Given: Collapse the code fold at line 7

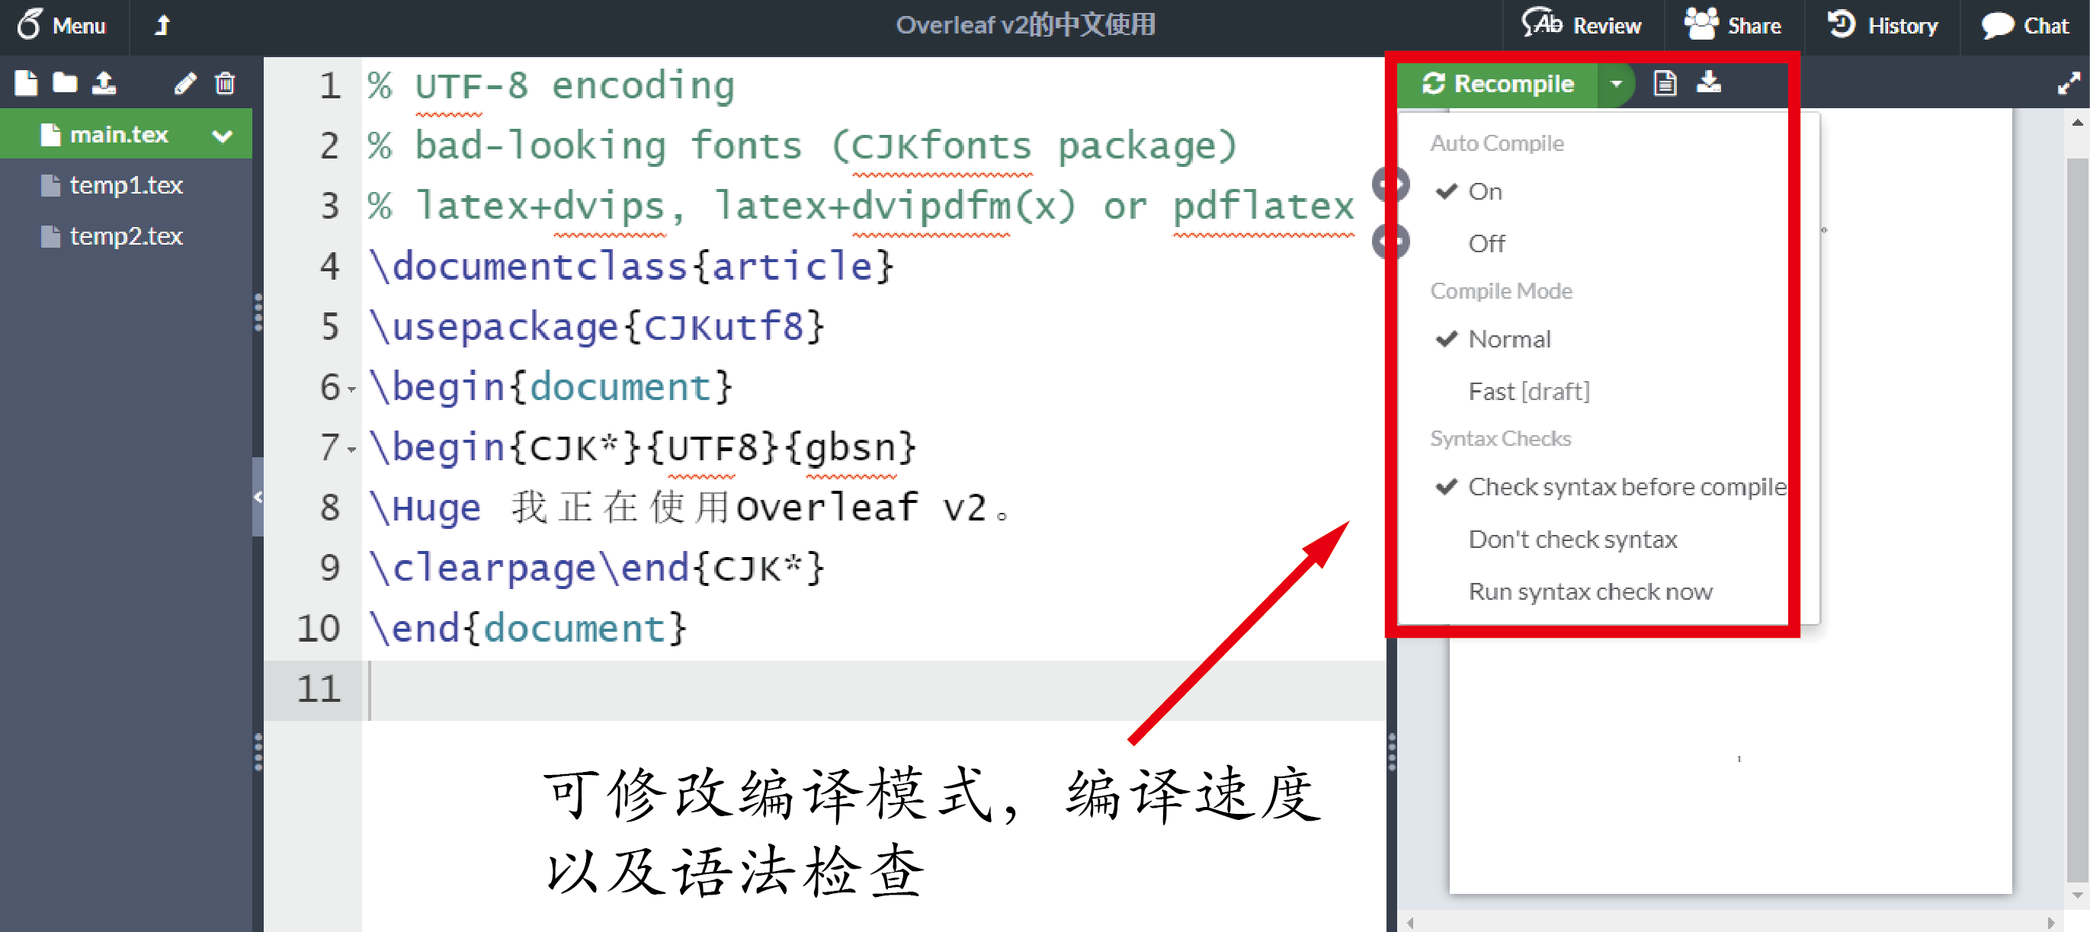Looking at the screenshot, I should 351,450.
